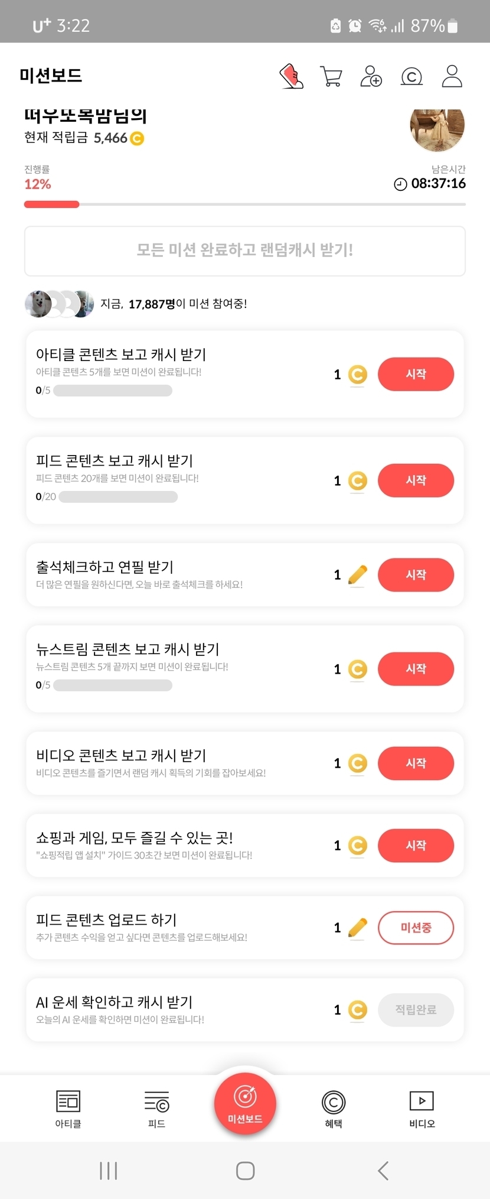The width and height of the screenshot is (490, 1199).
Task: Open the shopping cart
Action: 331,76
